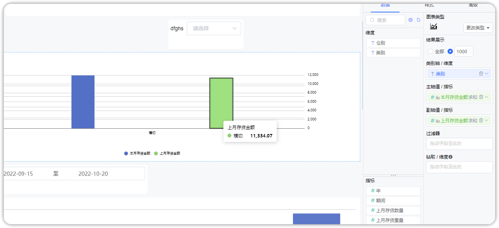The image size is (499, 228).
Task: Click the blue 本月存货金额 bar in the chart
Action: [83, 102]
